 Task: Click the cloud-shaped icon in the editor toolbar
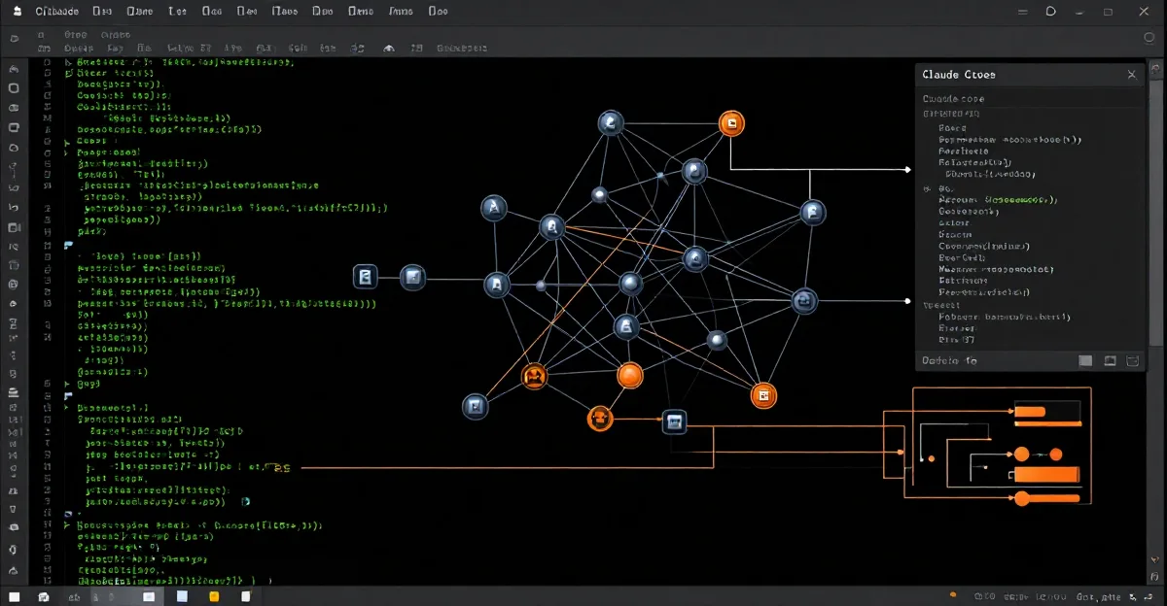(x=389, y=48)
